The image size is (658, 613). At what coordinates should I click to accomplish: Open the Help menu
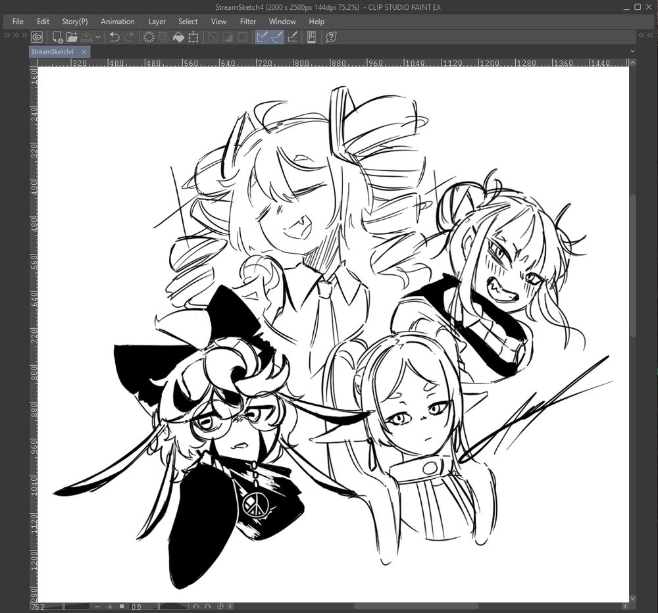pyautogui.click(x=316, y=22)
